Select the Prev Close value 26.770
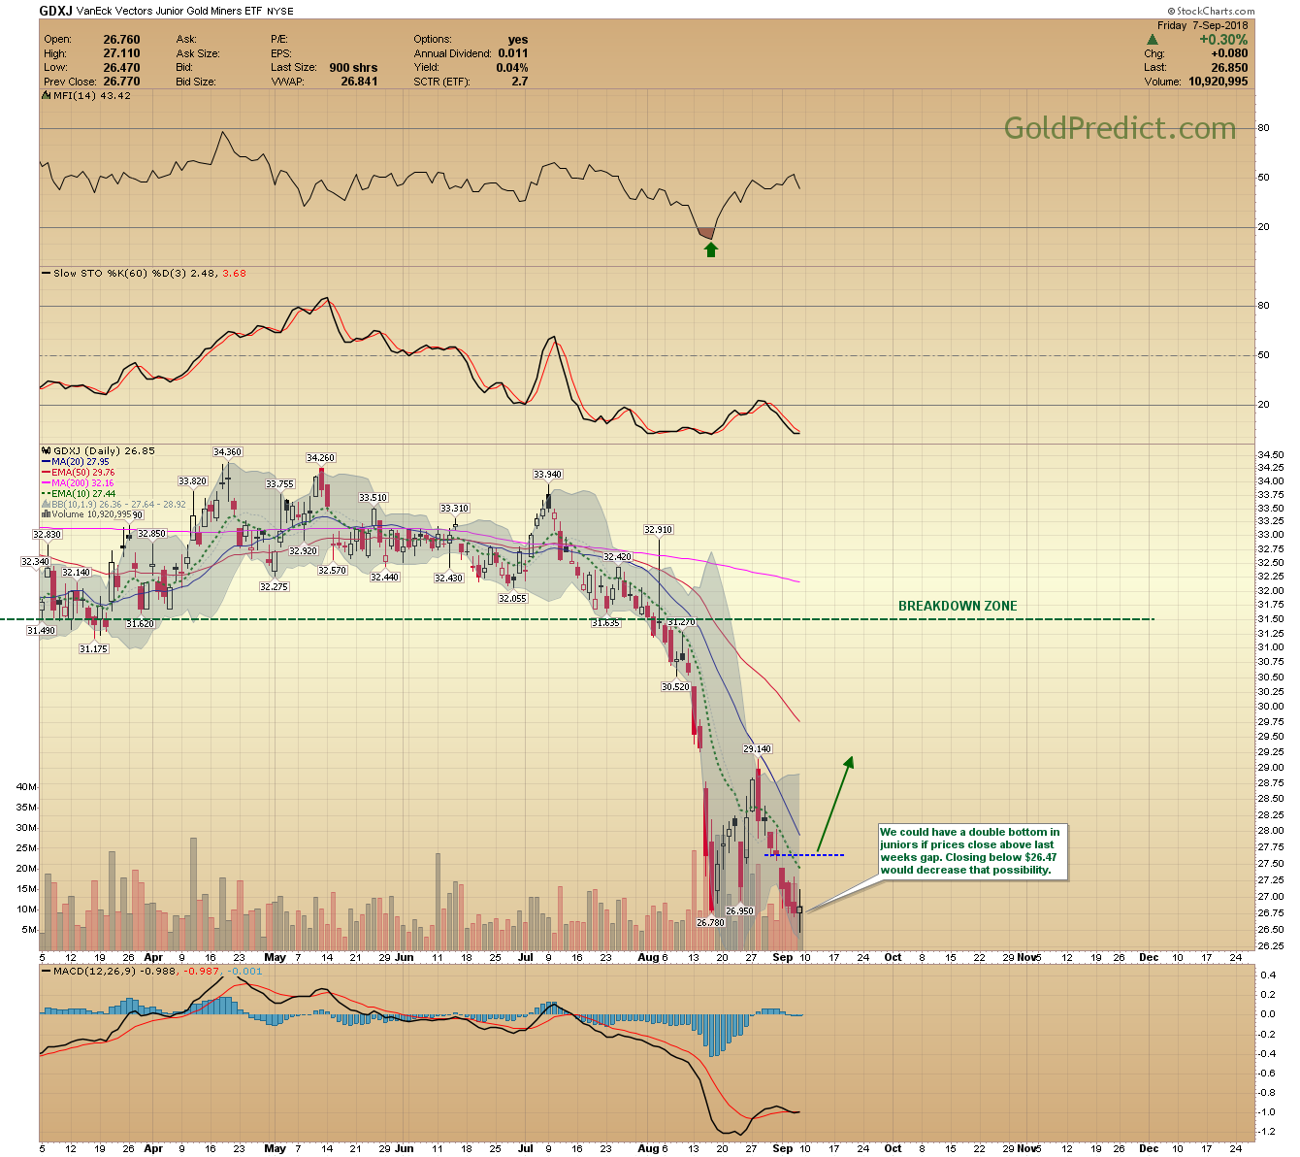 coord(121,82)
